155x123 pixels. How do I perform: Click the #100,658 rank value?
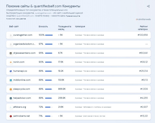[x=143, y=35]
